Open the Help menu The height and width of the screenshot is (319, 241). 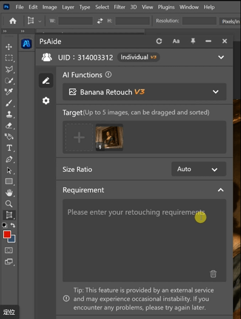pyautogui.click(x=209, y=7)
